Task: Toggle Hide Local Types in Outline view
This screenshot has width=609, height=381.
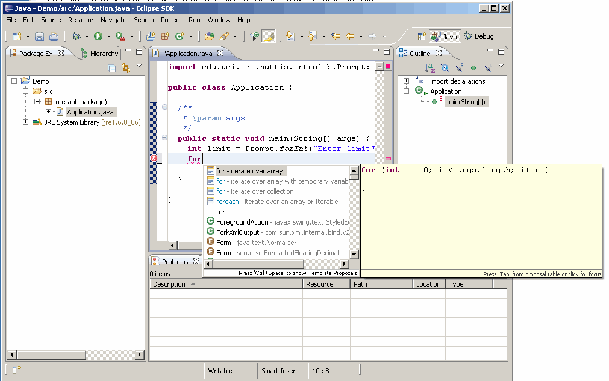Action: tap(487, 67)
